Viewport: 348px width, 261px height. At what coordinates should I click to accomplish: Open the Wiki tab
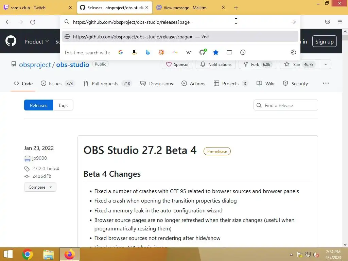click(265, 84)
